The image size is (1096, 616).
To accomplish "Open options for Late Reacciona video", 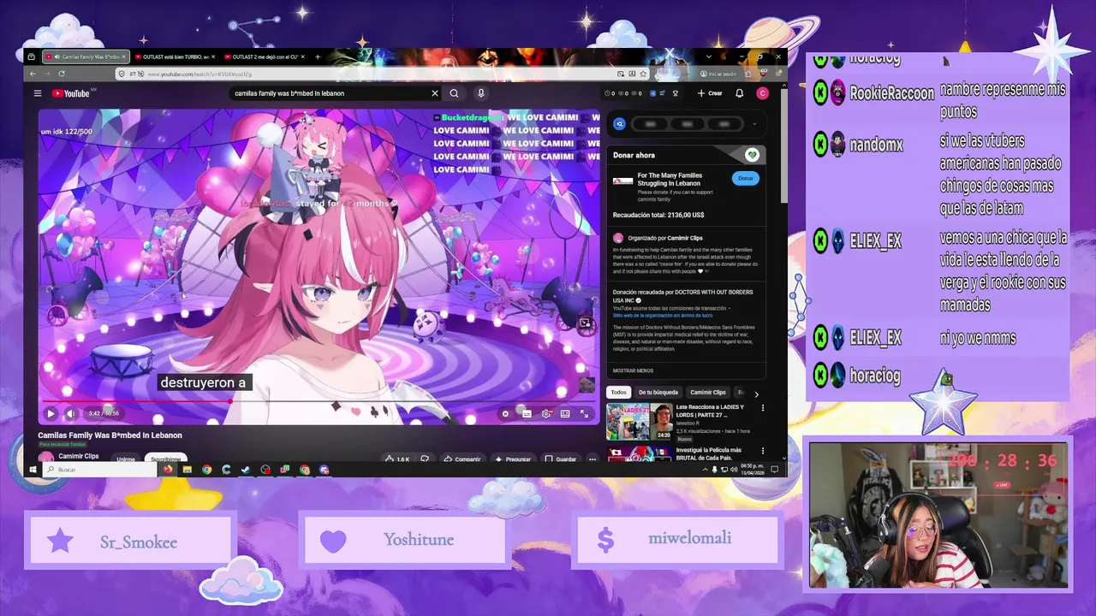I will [x=763, y=409].
